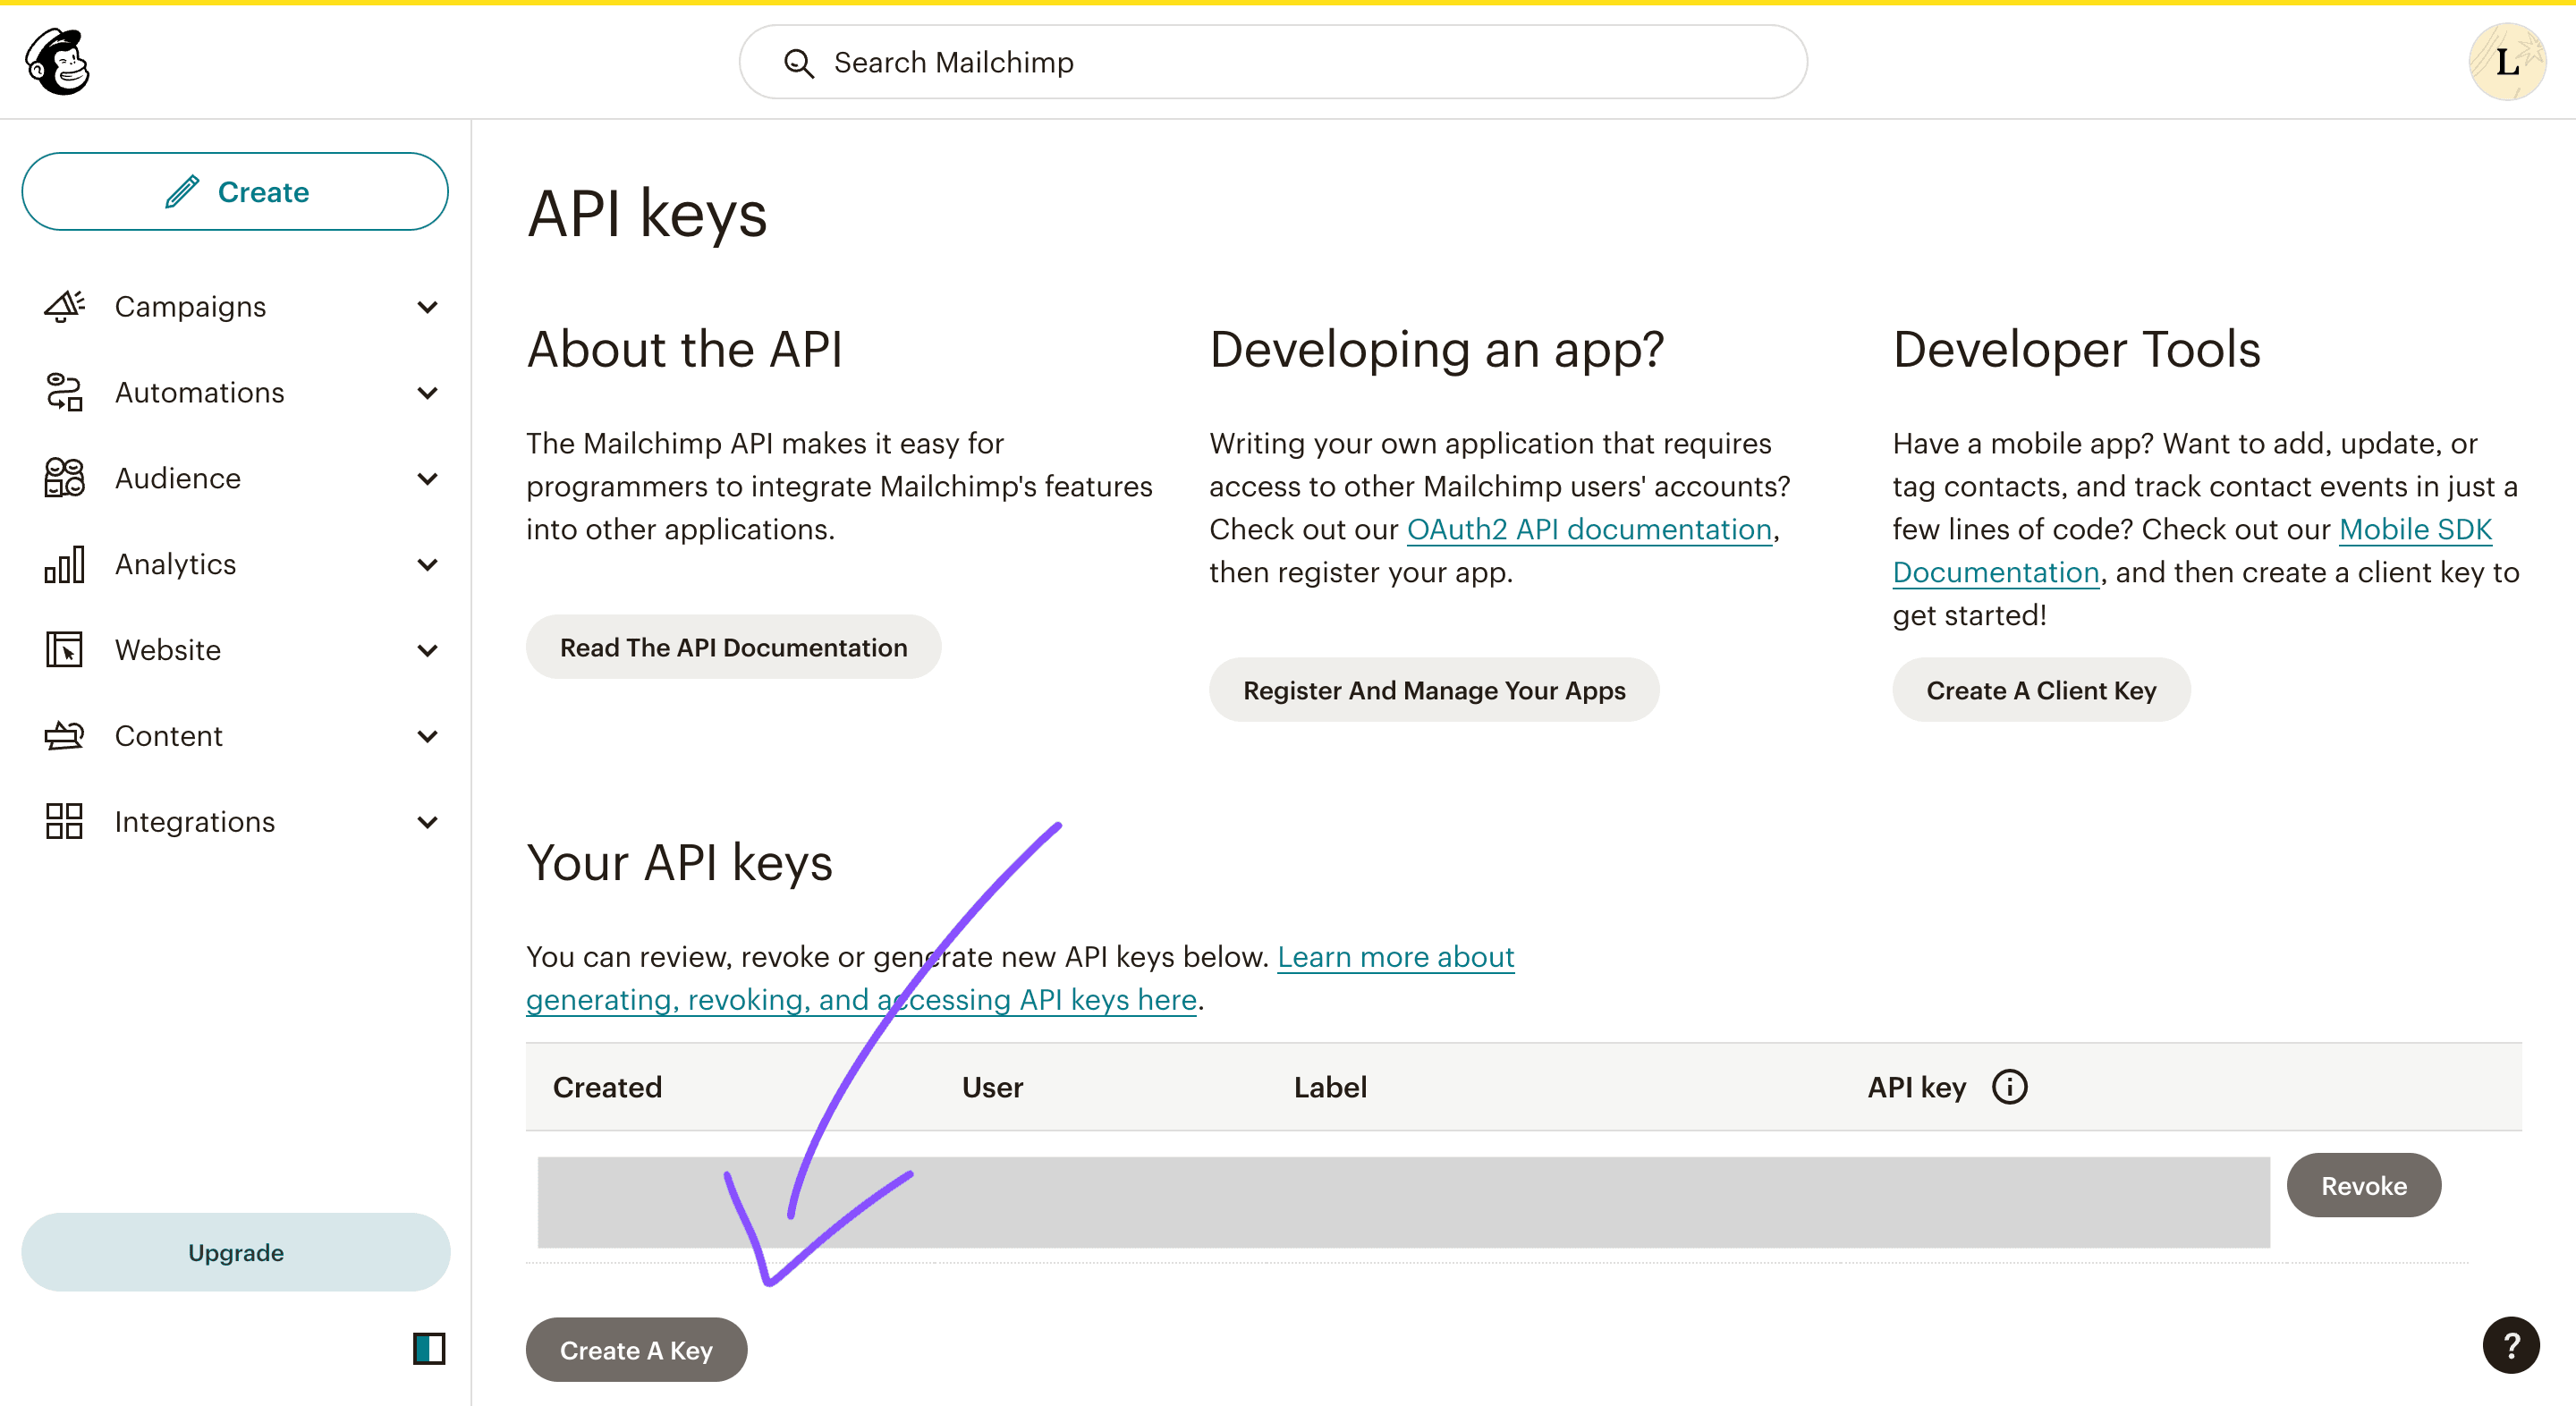2576x1406 pixels.
Task: Open the profile avatar menu
Action: tap(2507, 62)
